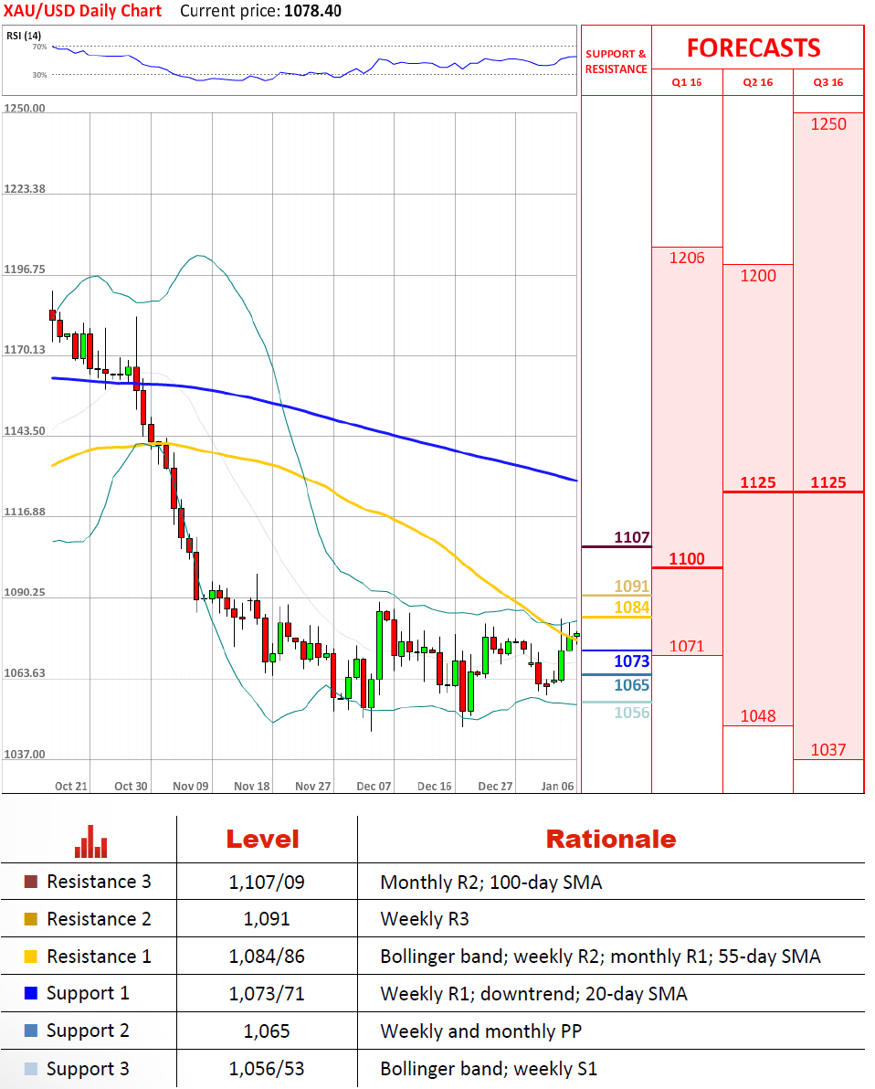Click the FORECASTS heading
This screenshot has height=1089, width=875.
click(754, 48)
